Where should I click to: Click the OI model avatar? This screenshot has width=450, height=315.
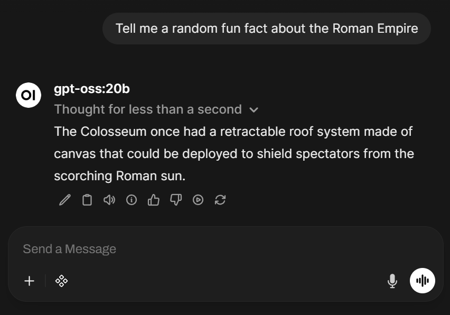pyautogui.click(x=30, y=95)
